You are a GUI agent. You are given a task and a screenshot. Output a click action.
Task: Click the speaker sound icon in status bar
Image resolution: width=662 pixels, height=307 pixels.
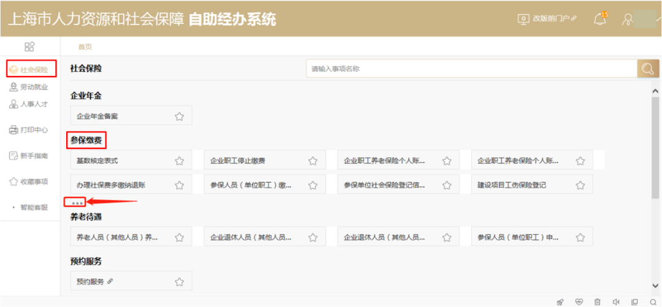tap(616, 301)
